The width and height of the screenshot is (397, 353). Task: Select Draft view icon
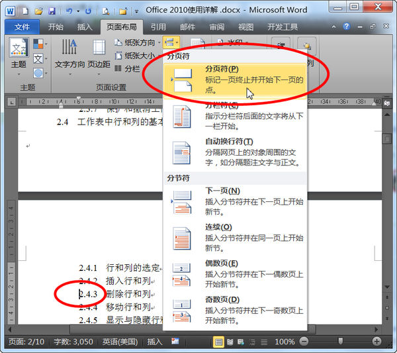pyautogui.click(x=264, y=342)
